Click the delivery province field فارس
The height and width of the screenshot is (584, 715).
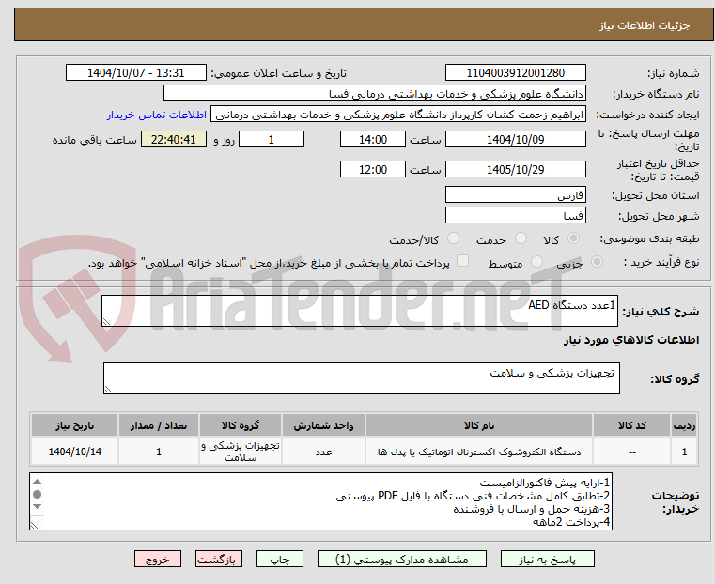point(515,194)
